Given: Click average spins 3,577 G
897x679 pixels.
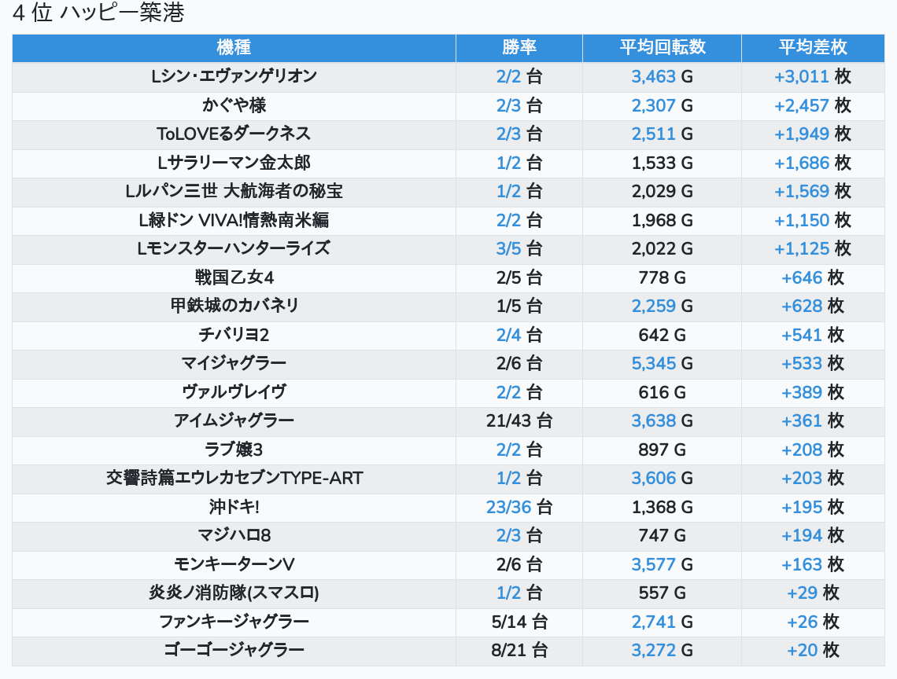Looking at the screenshot, I should tap(663, 565).
